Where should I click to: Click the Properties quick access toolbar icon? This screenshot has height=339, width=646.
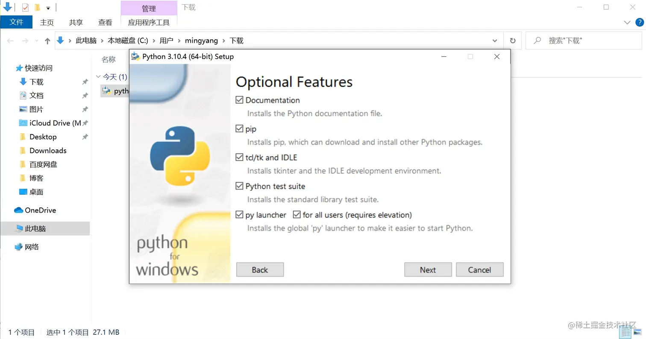[25, 8]
